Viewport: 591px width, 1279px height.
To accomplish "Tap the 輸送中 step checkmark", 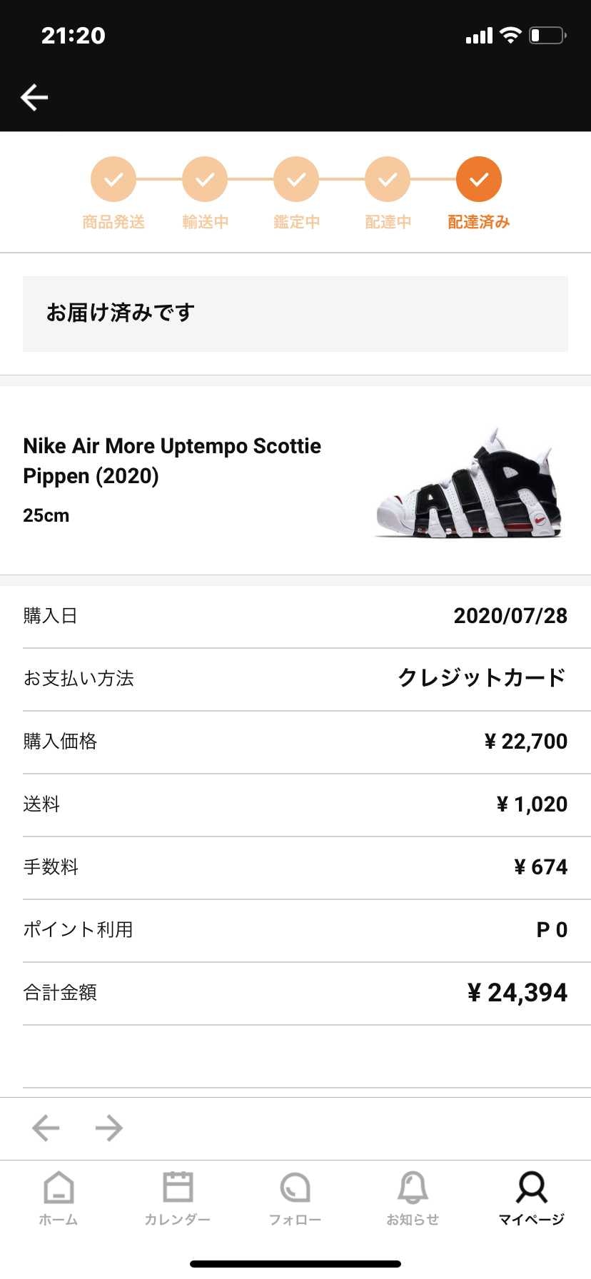I will coord(205,179).
